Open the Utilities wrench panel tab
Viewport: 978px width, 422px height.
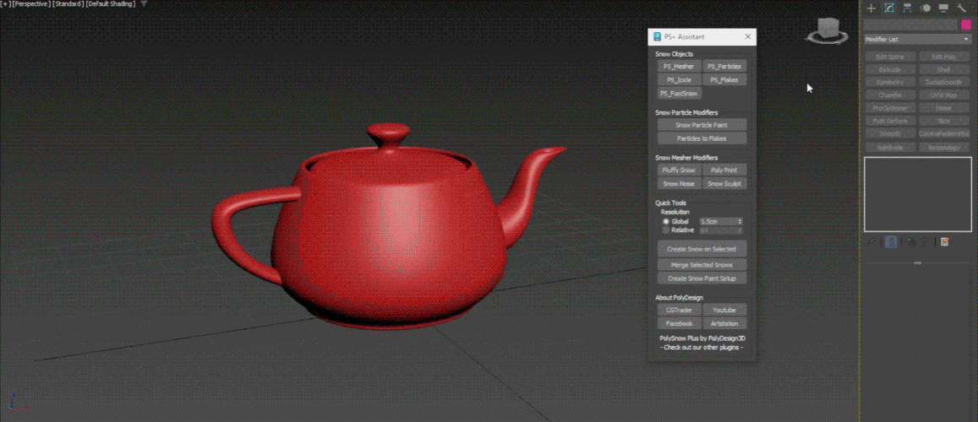pyautogui.click(x=961, y=8)
